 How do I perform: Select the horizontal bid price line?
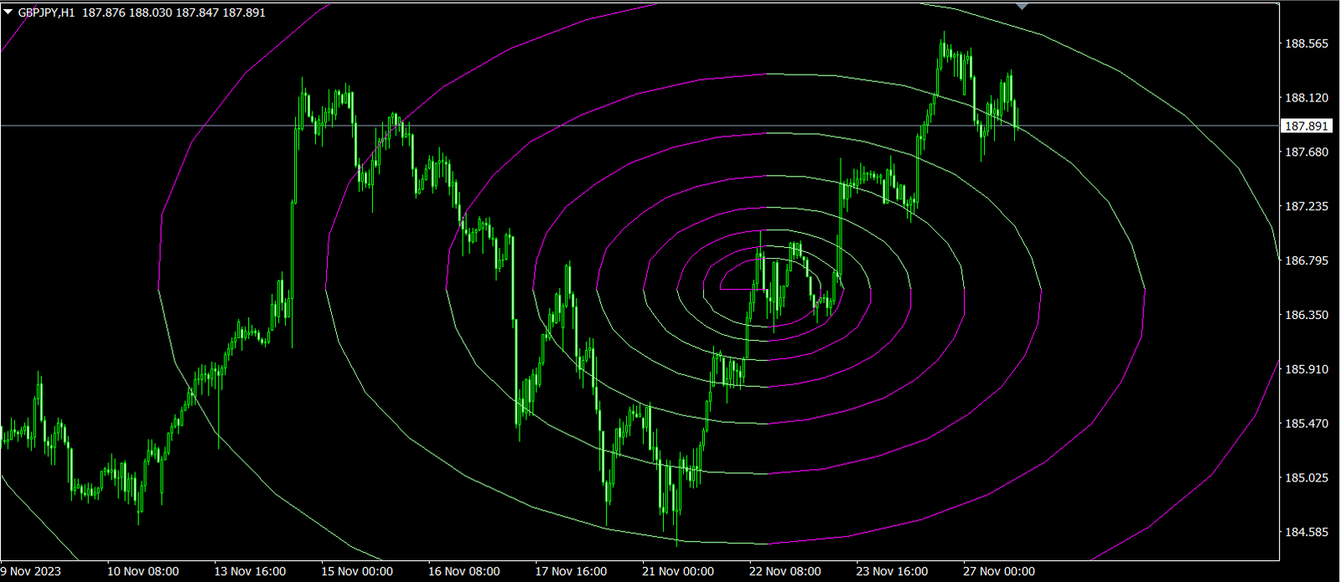click(x=587, y=126)
